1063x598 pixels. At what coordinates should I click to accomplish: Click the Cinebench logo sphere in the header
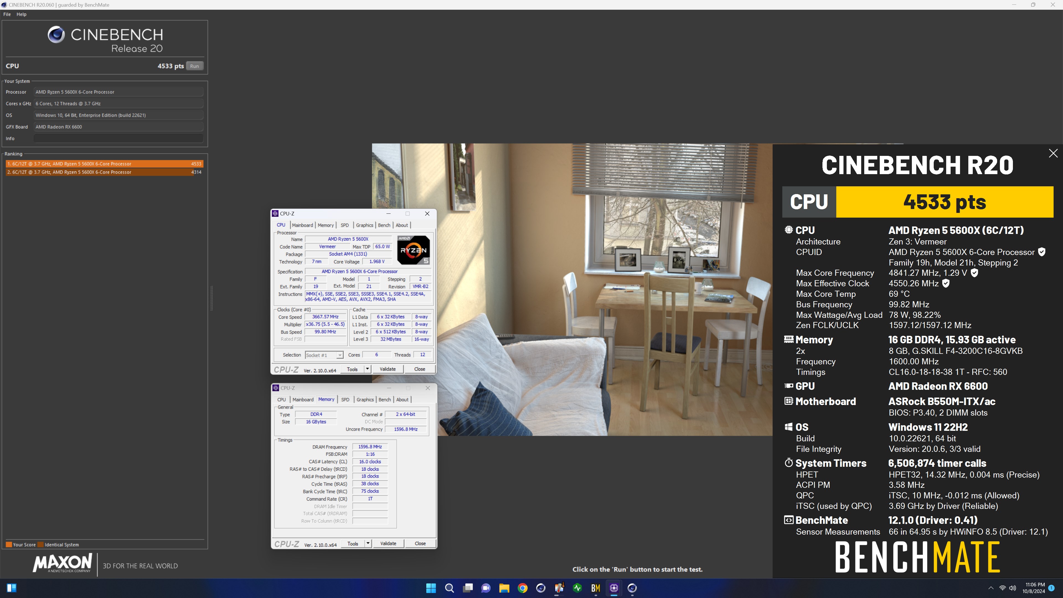(x=56, y=35)
